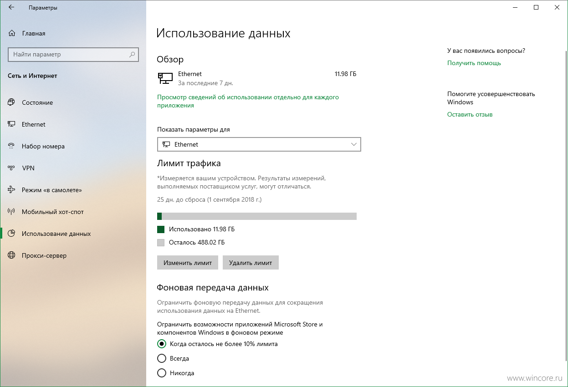
Task: Click the dial-up icon beside Набор номера
Action: [11, 146]
